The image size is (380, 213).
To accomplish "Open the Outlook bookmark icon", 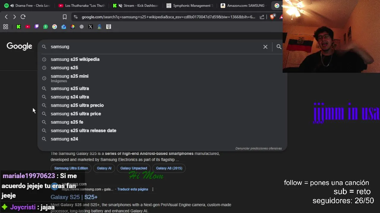I will pos(64,27).
